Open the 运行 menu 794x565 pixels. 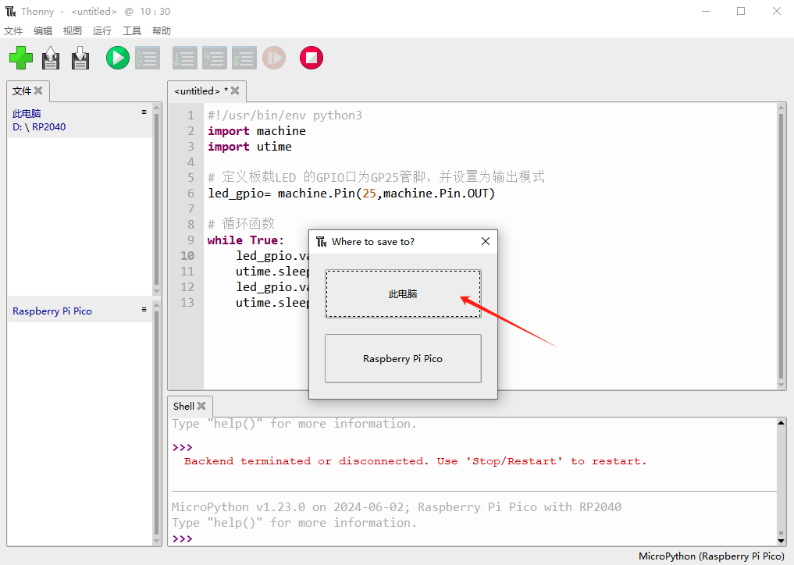[x=101, y=31]
